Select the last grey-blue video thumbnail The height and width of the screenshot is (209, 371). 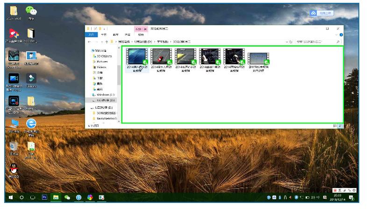[258, 59]
